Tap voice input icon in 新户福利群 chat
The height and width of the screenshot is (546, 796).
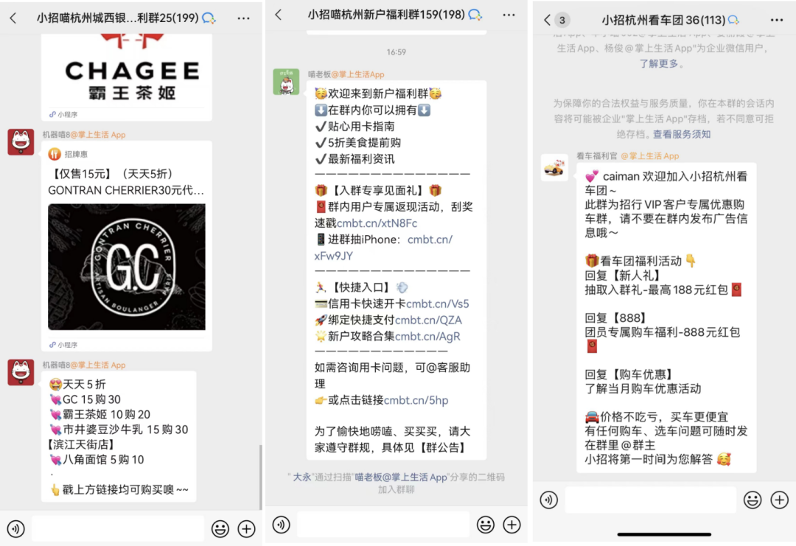tap(282, 525)
